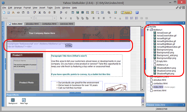This screenshot has height=112, width=187.
Task: Open help with the blue question mark icon
Action: (137, 13)
